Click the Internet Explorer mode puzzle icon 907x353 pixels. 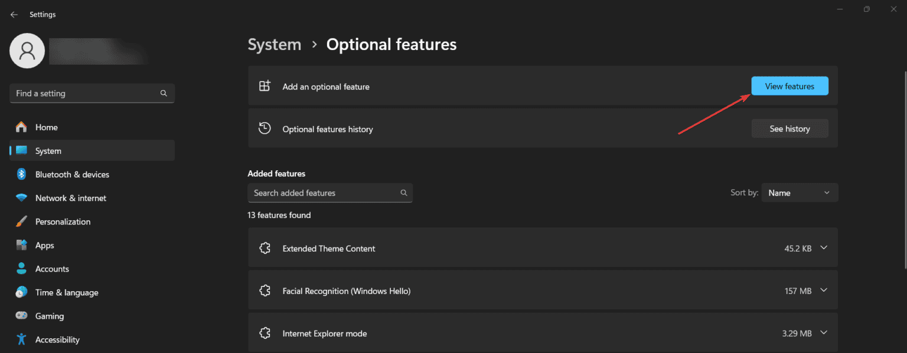click(x=265, y=333)
